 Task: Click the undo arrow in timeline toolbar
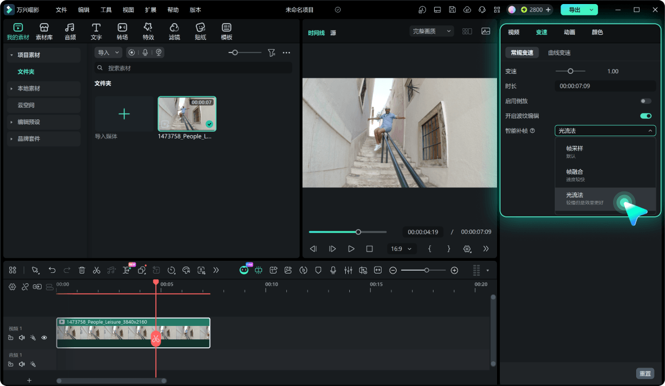[52, 271]
